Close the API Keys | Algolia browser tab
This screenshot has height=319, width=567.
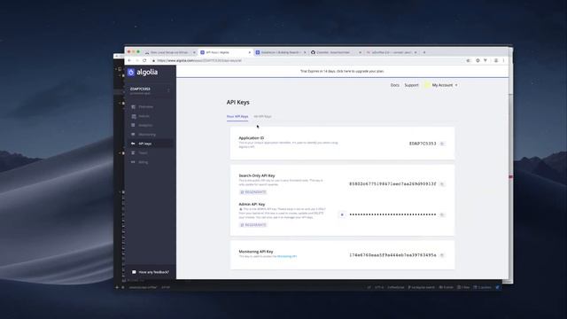(x=250, y=52)
